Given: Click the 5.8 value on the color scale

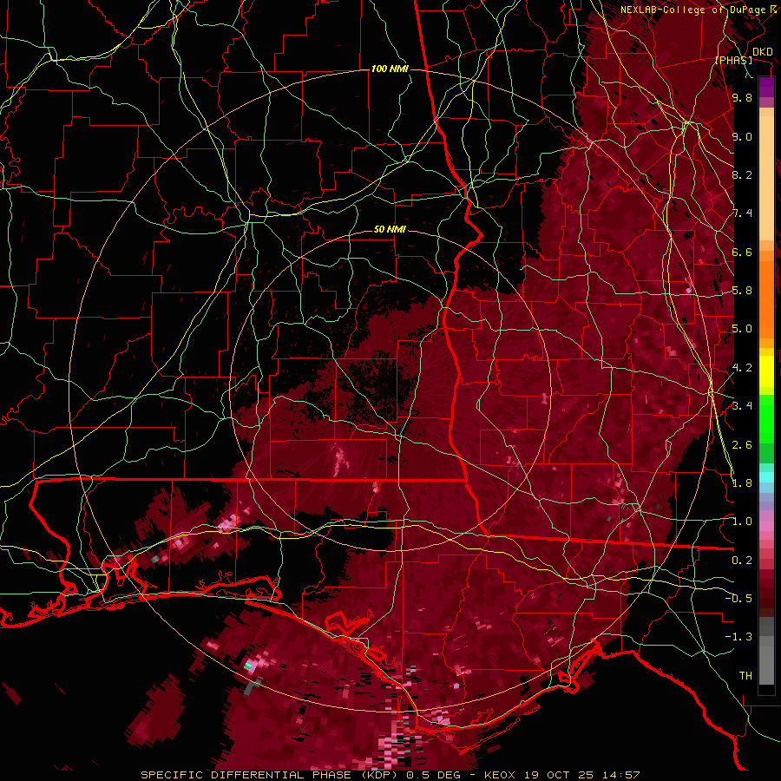Looking at the screenshot, I should (742, 291).
